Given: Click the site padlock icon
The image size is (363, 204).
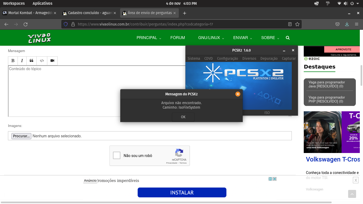Looking at the screenshot, I should (73, 24).
